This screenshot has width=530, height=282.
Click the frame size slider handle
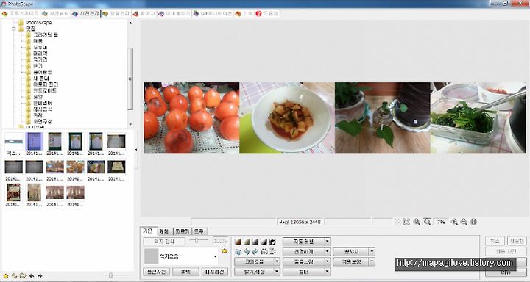197,241
